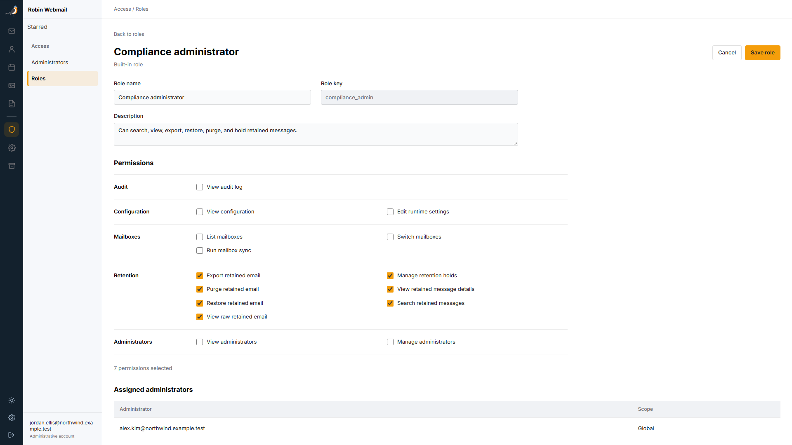Check Manage administrators permission
Screen dimensions: 792x445
390,342
